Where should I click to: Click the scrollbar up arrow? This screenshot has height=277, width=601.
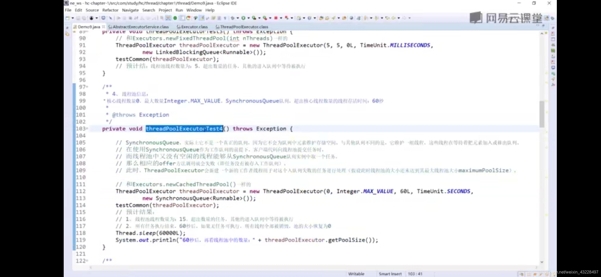click(x=542, y=34)
